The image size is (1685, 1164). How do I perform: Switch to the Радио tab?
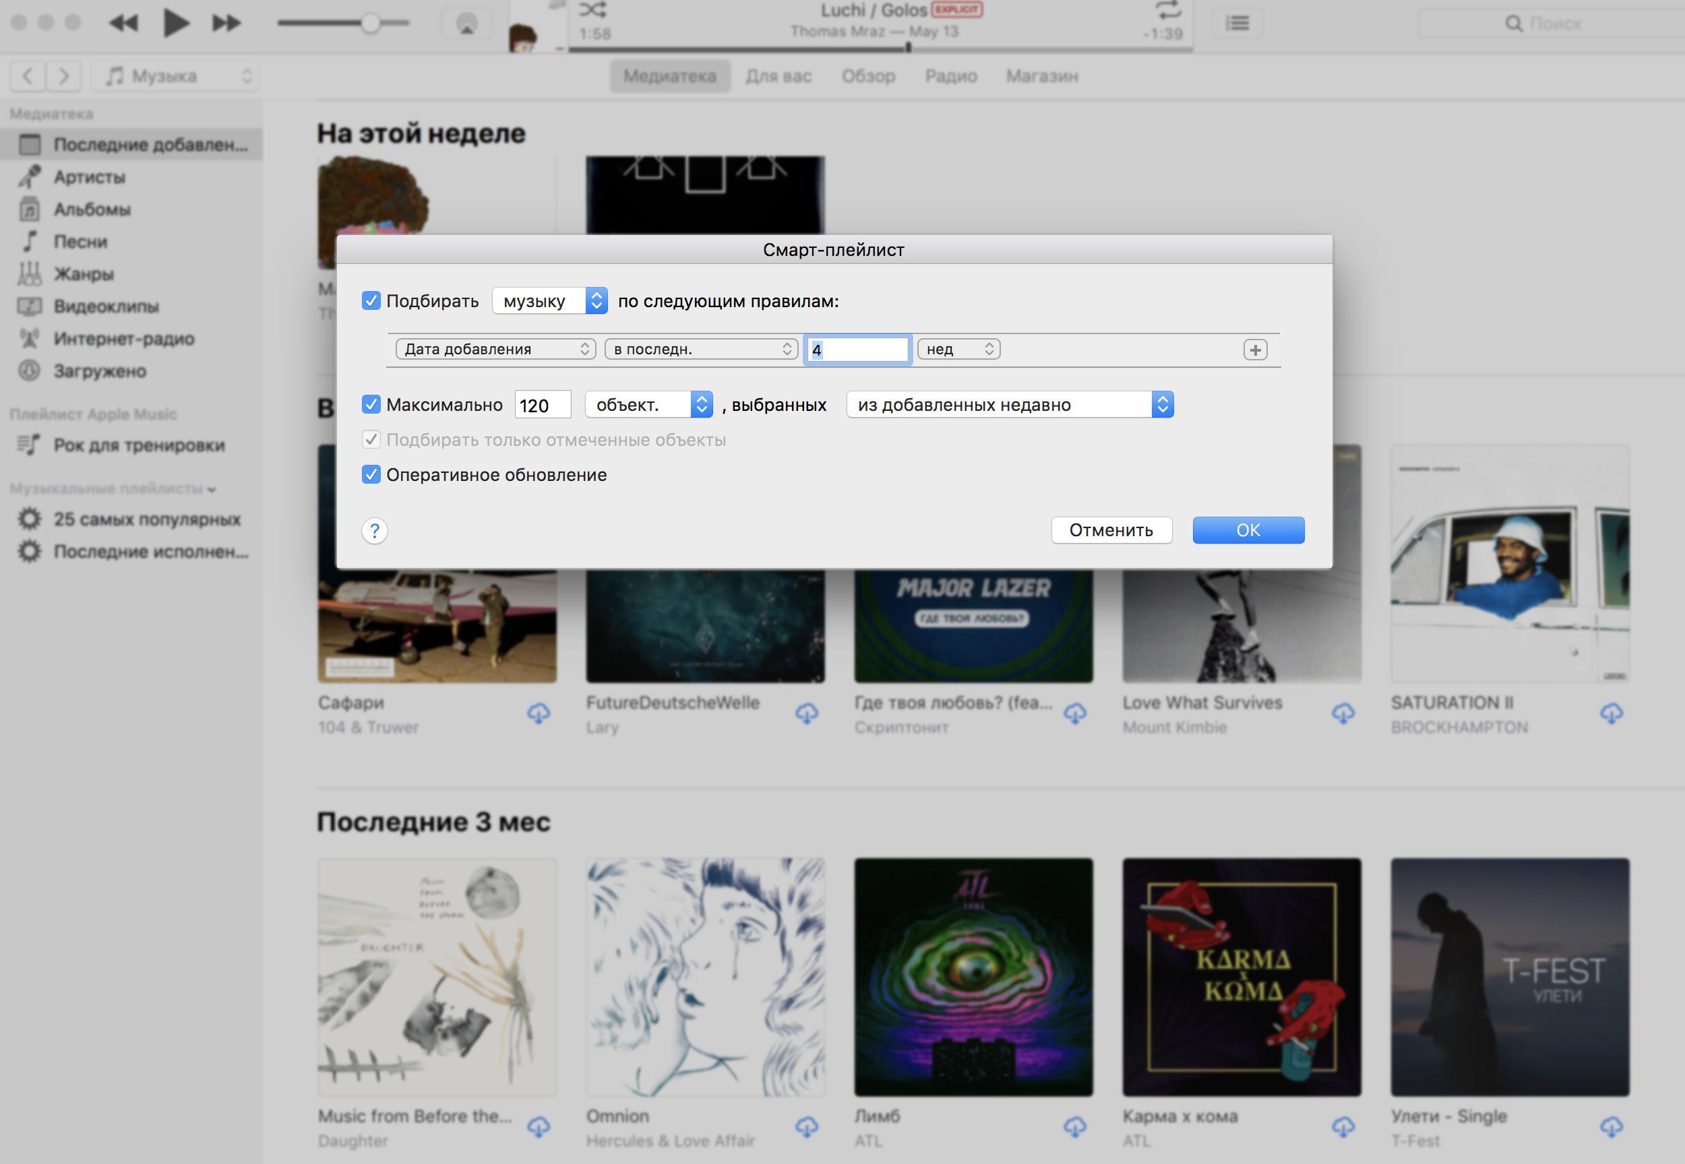tap(951, 76)
